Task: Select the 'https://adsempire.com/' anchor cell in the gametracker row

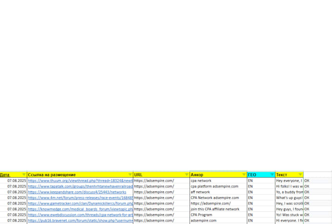Action: click(x=218, y=204)
